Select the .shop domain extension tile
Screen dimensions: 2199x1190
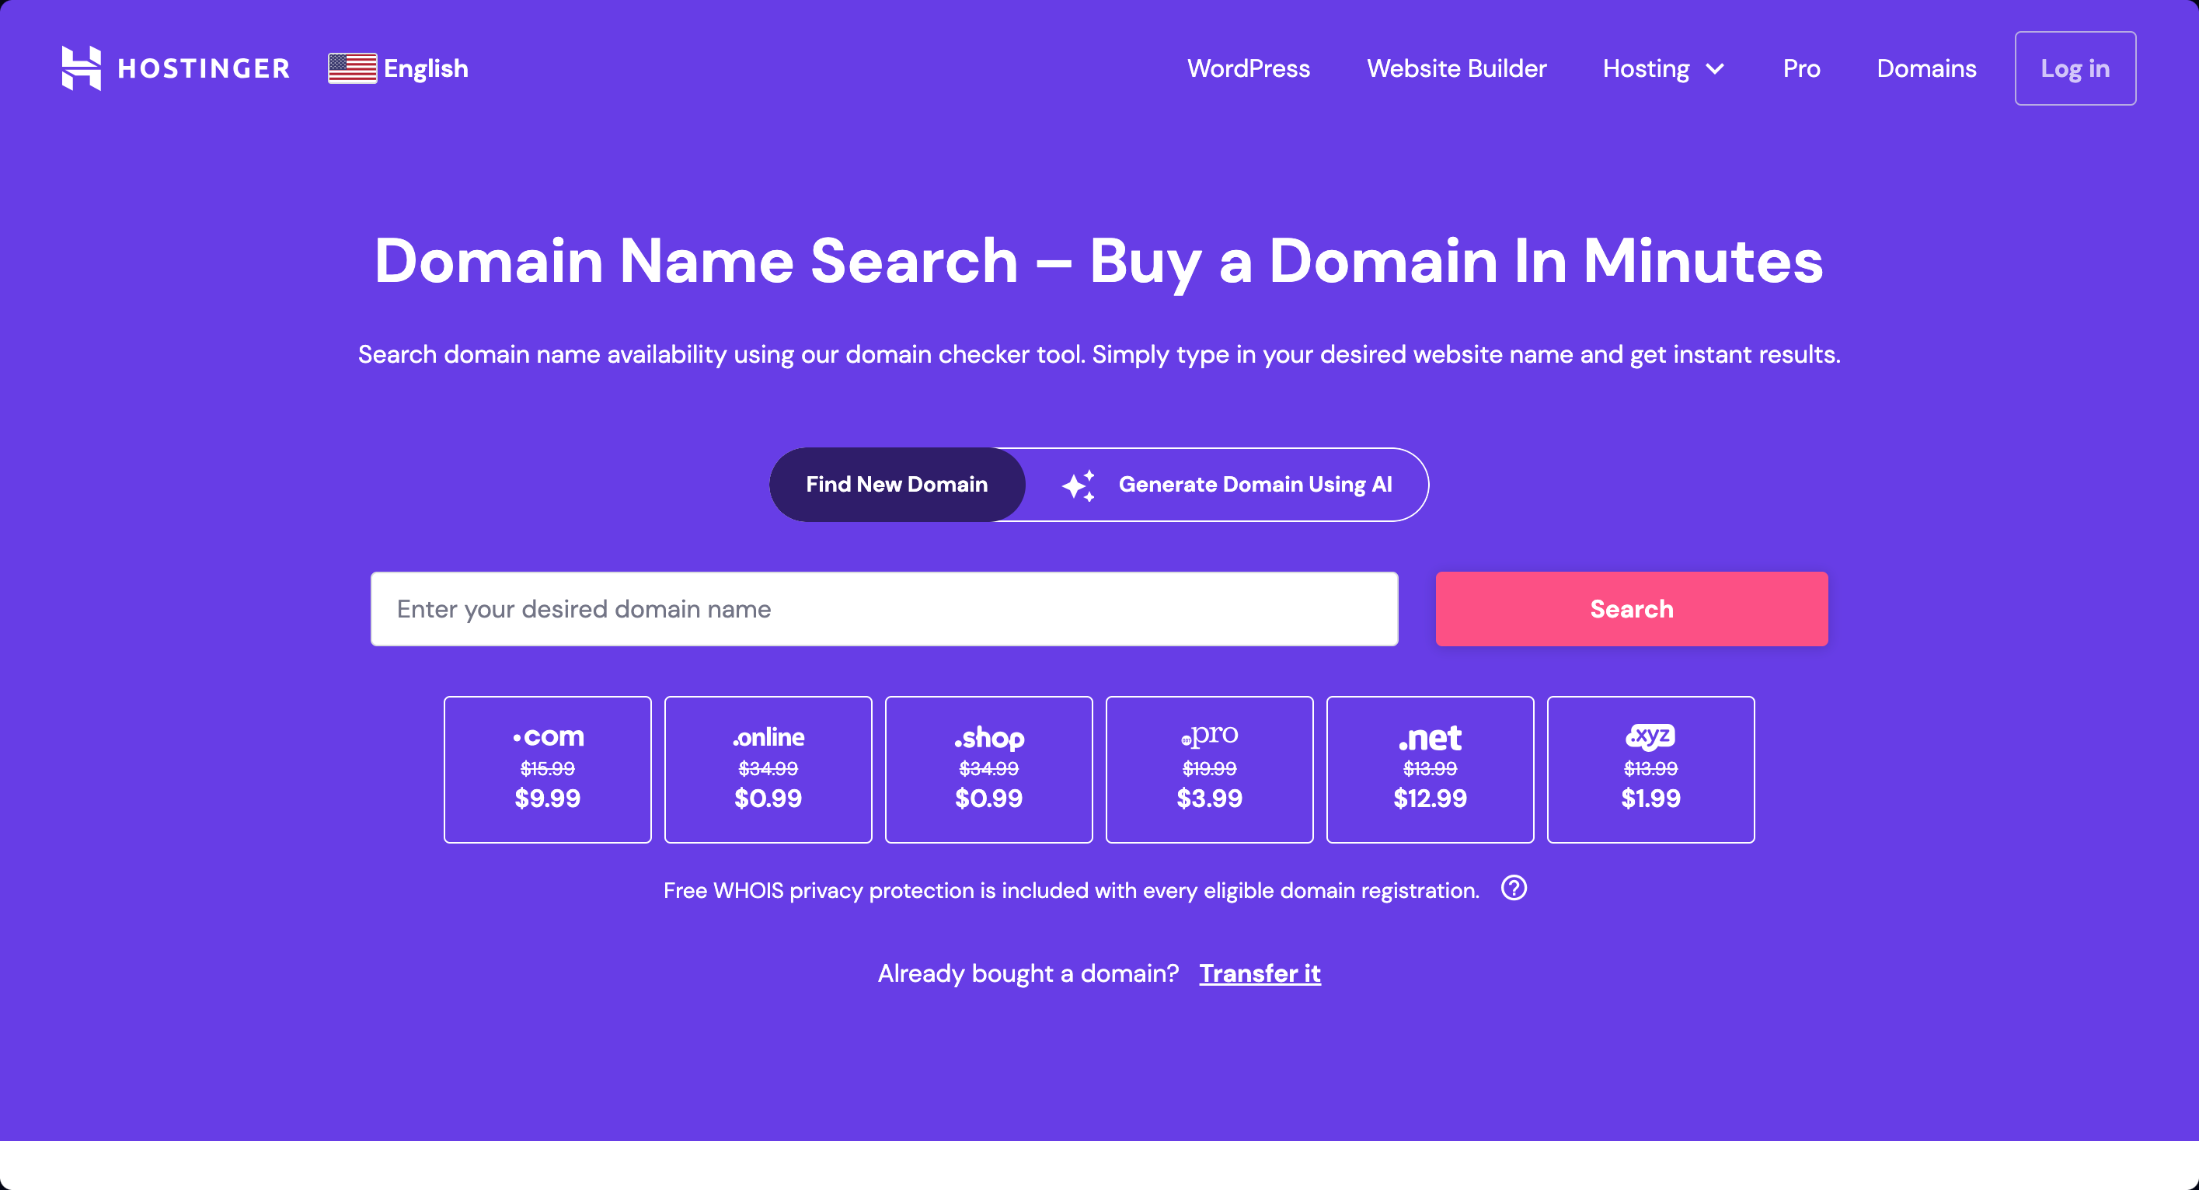(988, 768)
